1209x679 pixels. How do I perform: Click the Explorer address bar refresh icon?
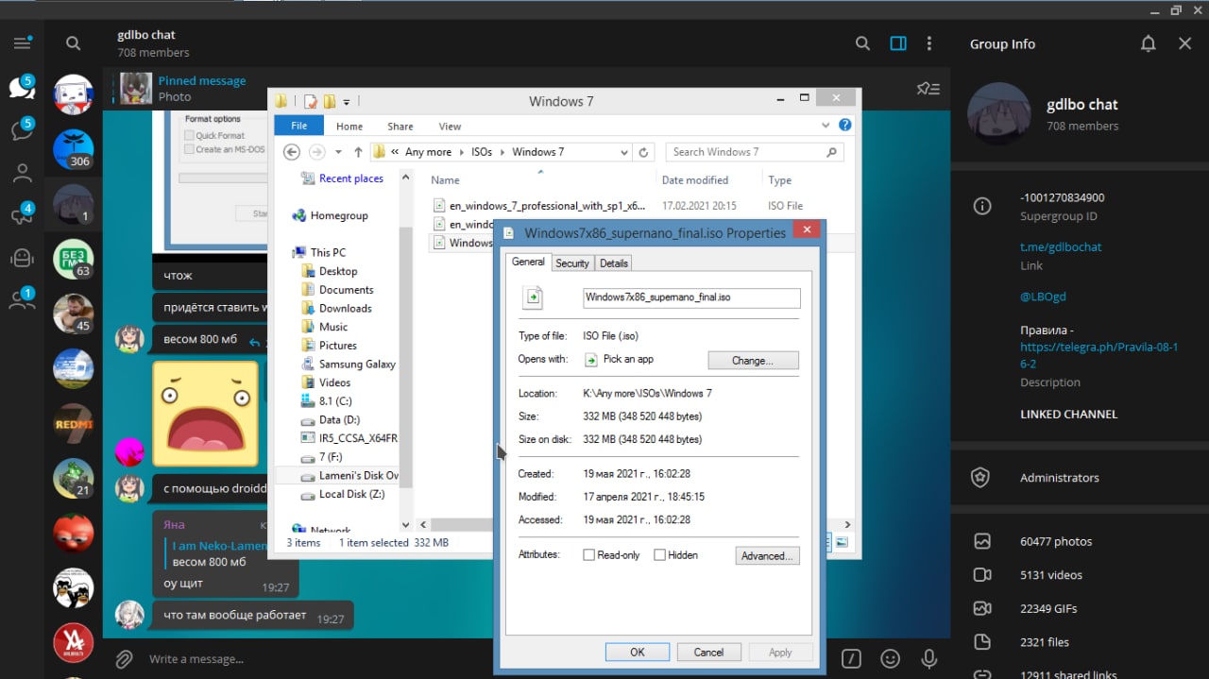tap(644, 152)
